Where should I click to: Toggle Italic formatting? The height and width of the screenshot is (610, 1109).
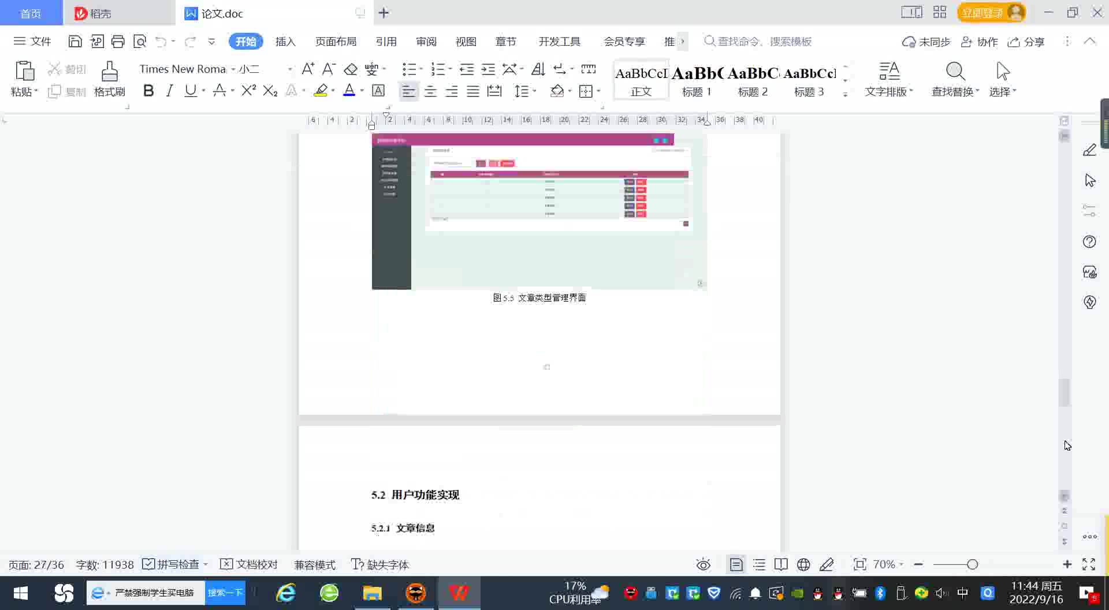(x=169, y=91)
